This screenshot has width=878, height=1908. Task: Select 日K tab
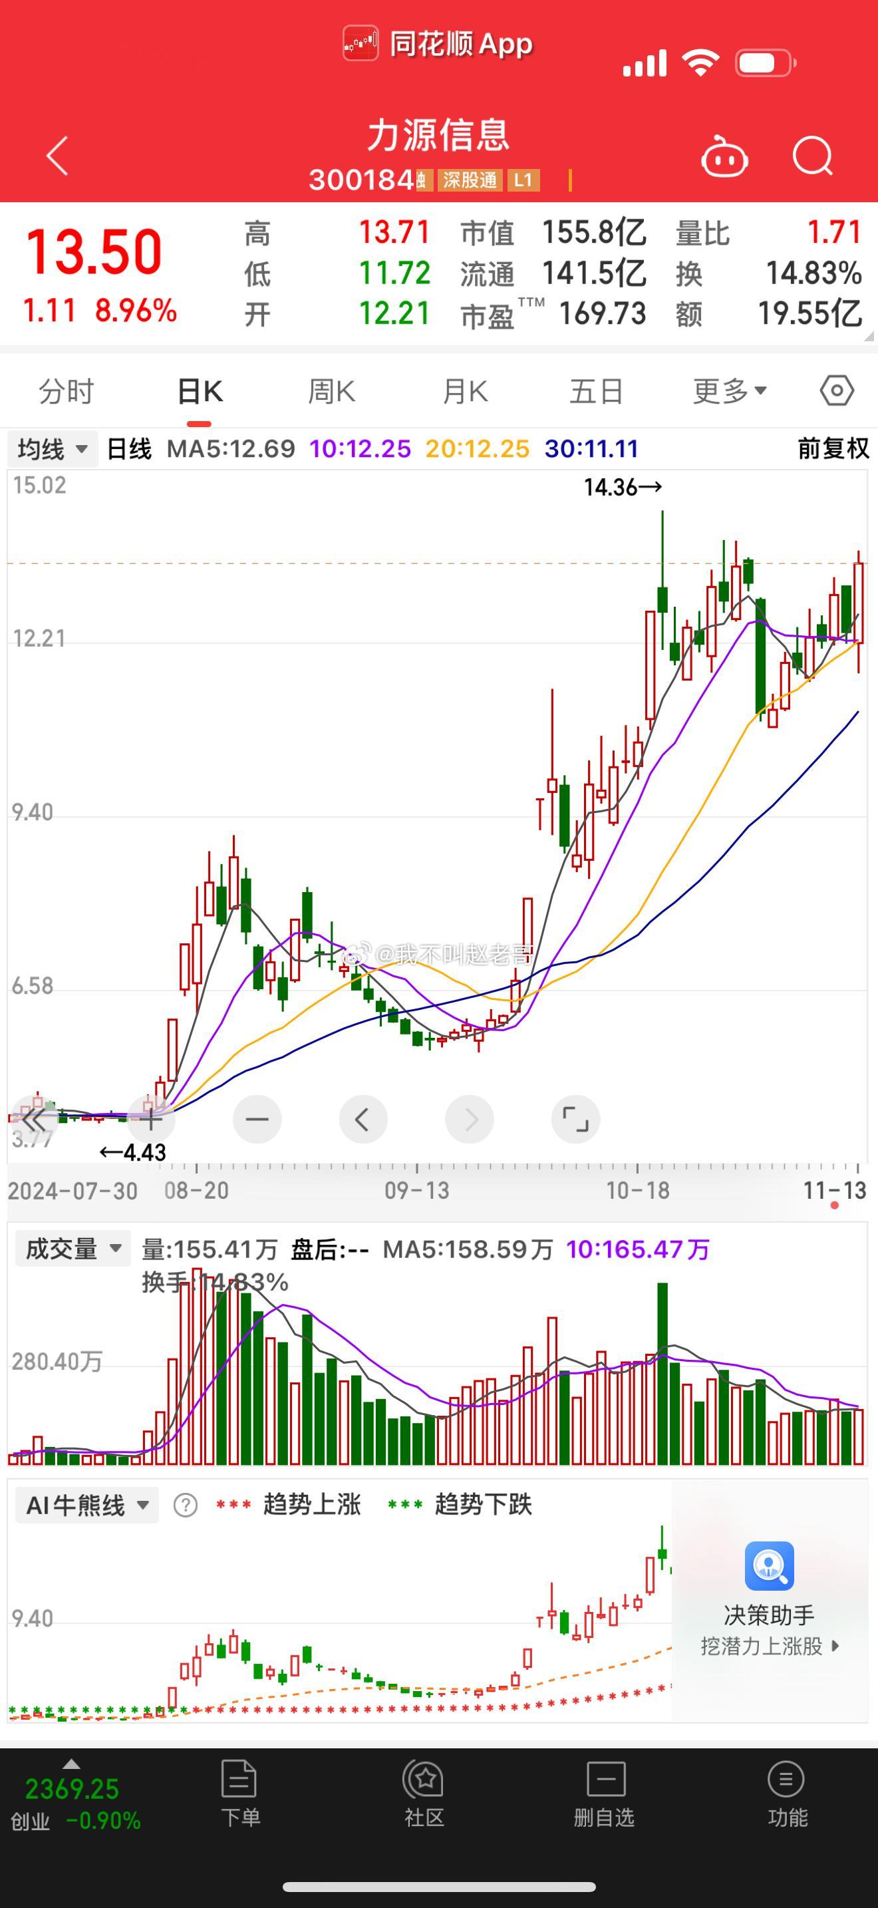coord(200,391)
